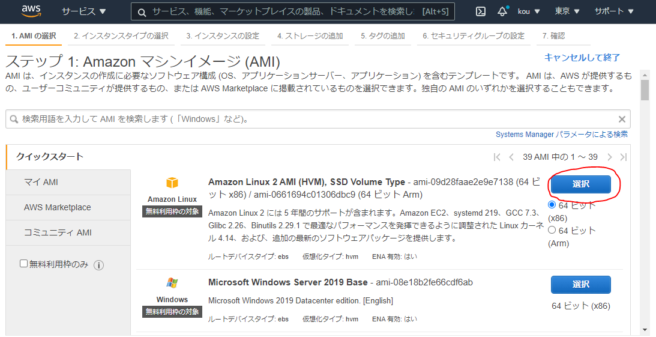Switch to 2. インスタンスタイプの選択 tab
Screen dimensions: 656x337
(121, 36)
